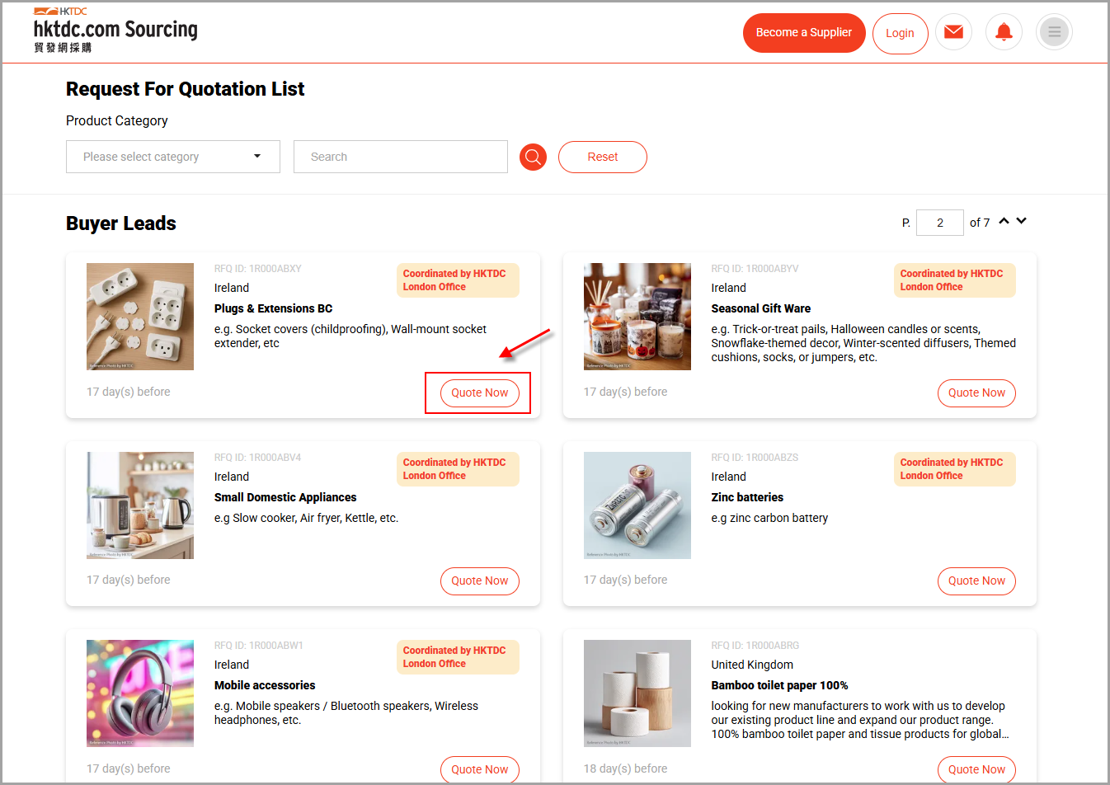This screenshot has width=1110, height=785.
Task: Open the mail envelope icon in header
Action: (953, 32)
